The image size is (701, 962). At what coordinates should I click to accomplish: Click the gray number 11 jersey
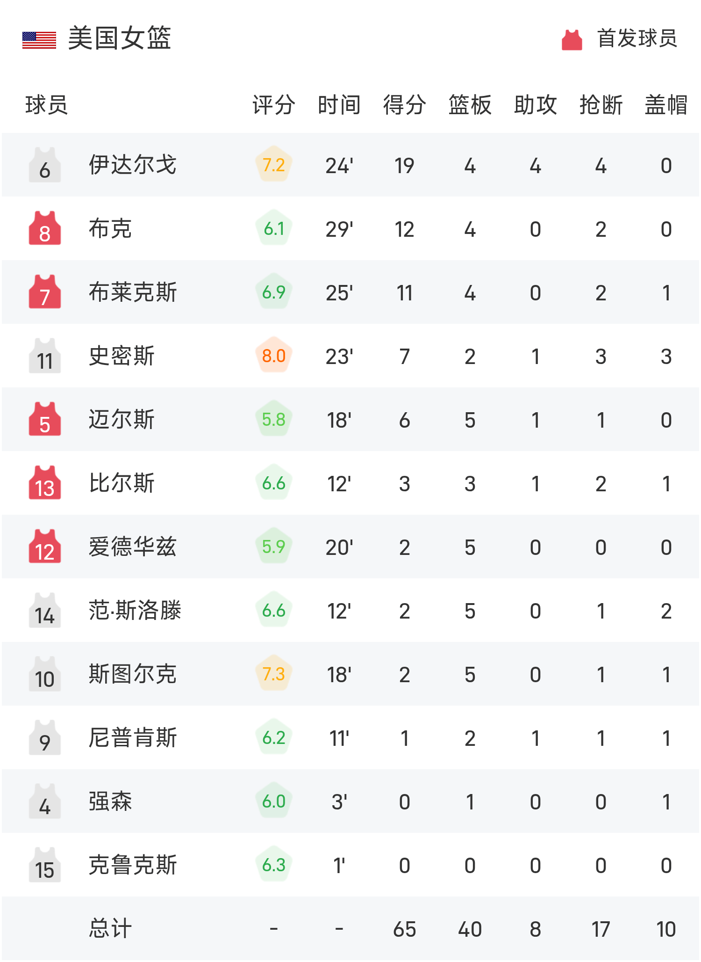(x=45, y=356)
